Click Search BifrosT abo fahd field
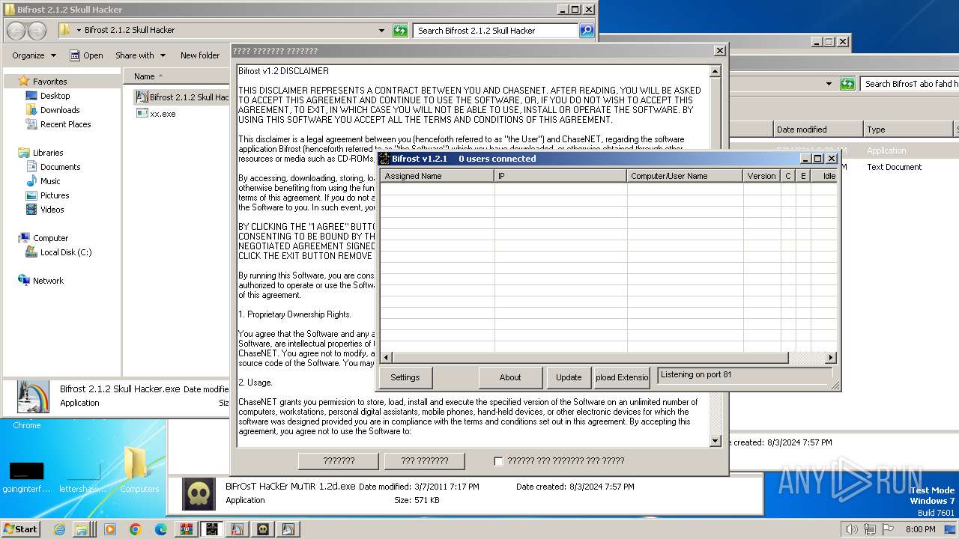 click(x=910, y=84)
